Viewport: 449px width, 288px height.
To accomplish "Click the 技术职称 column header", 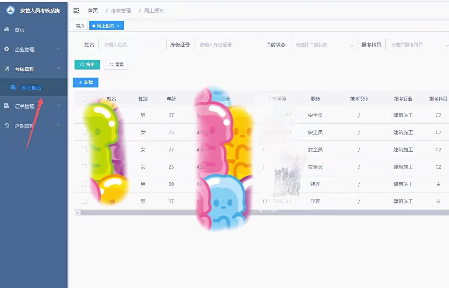I will click(359, 99).
